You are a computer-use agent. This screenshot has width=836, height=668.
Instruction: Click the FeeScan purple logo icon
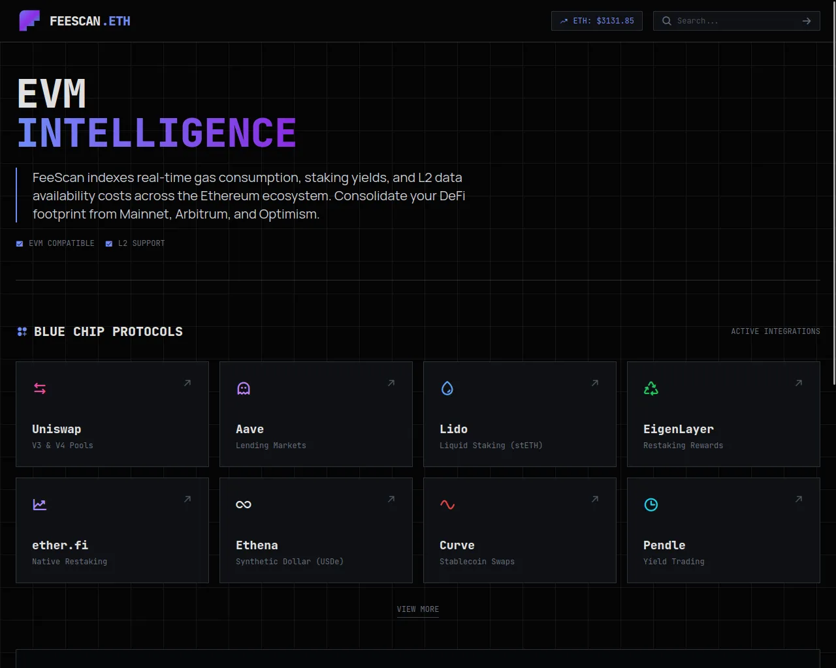29,21
